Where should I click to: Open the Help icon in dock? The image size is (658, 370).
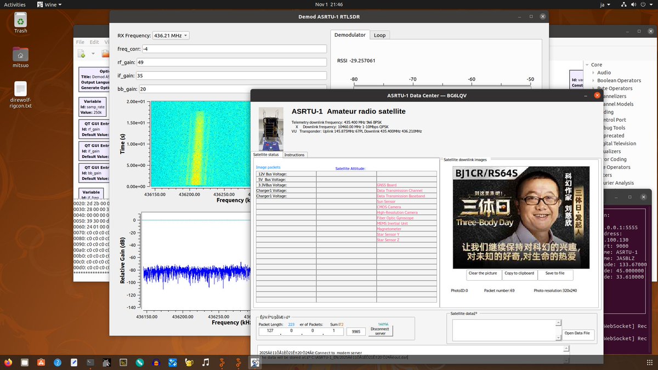click(x=58, y=362)
